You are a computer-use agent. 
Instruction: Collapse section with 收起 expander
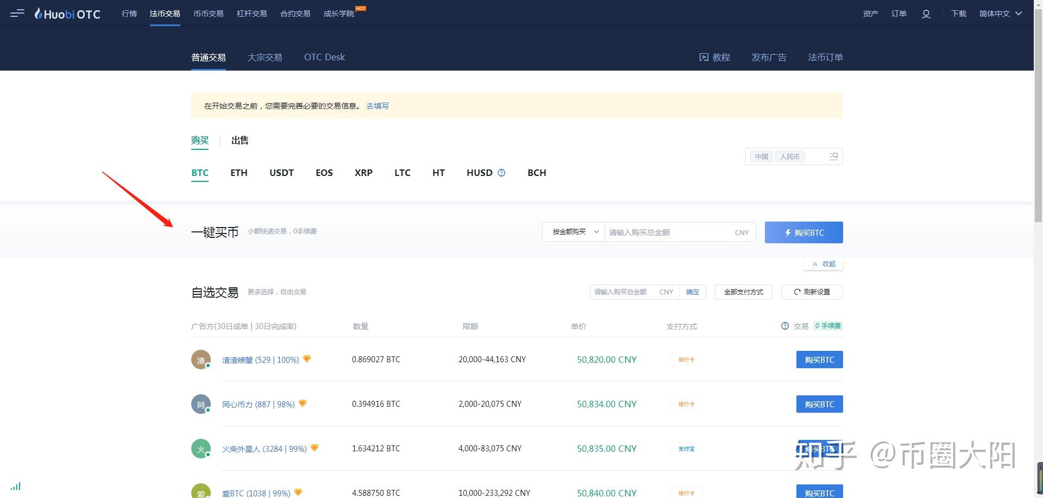click(824, 264)
